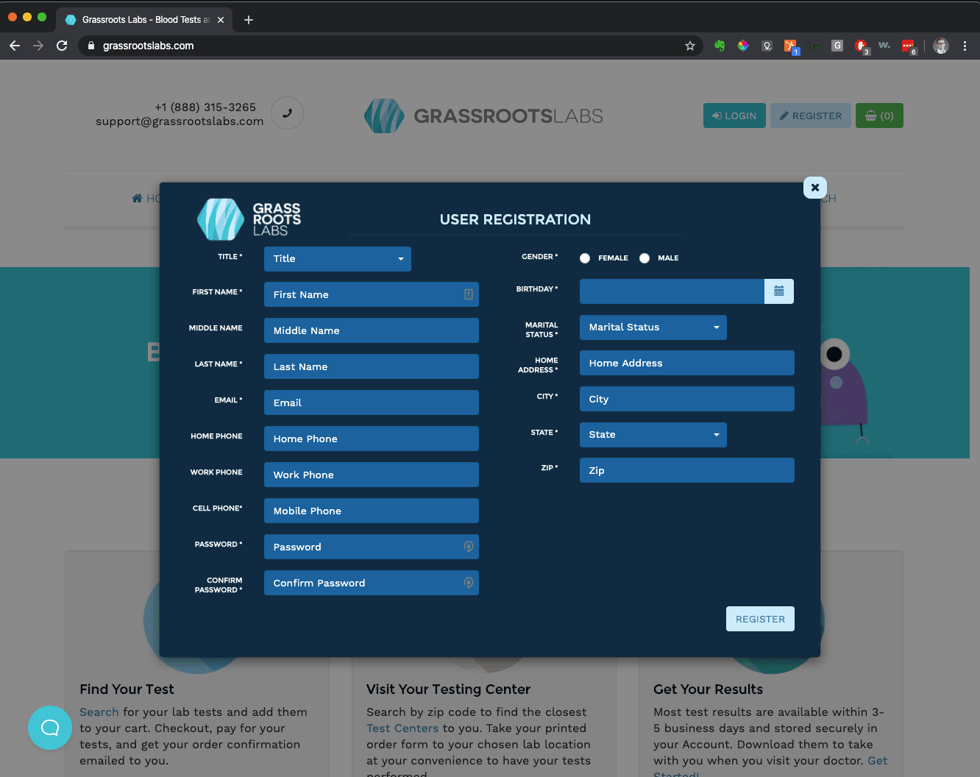Open a new browser tab
The width and height of the screenshot is (980, 777).
pos(249,20)
